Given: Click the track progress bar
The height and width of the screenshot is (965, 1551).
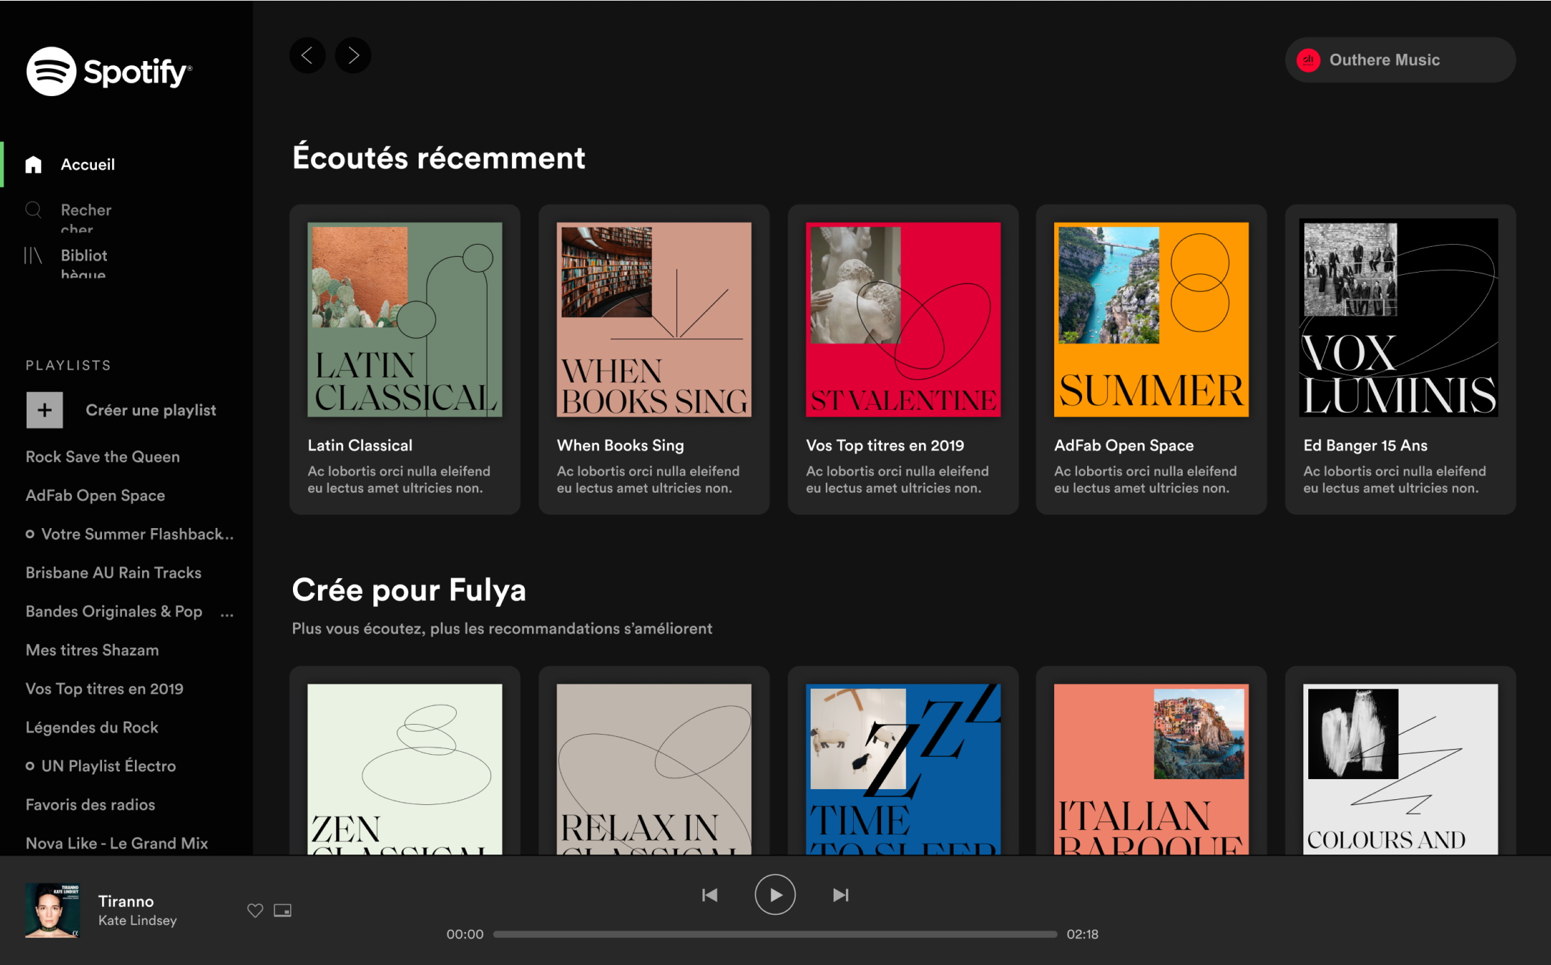Looking at the screenshot, I should [x=775, y=934].
